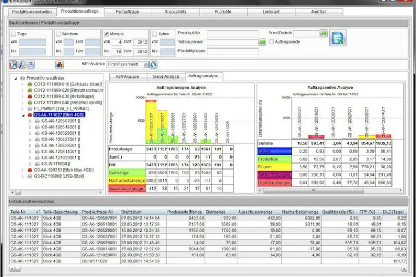Click the Monate bis Jahr 2012 field

[x=141, y=51]
